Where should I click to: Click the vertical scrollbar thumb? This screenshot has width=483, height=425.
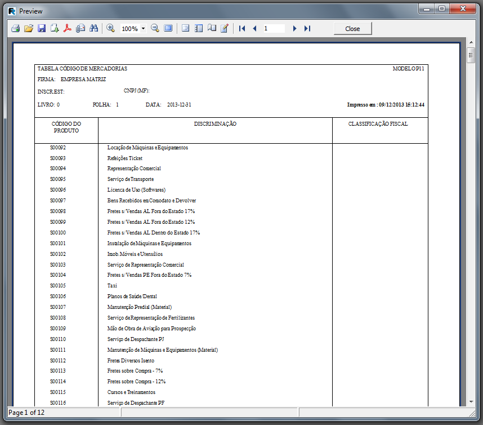click(x=471, y=55)
